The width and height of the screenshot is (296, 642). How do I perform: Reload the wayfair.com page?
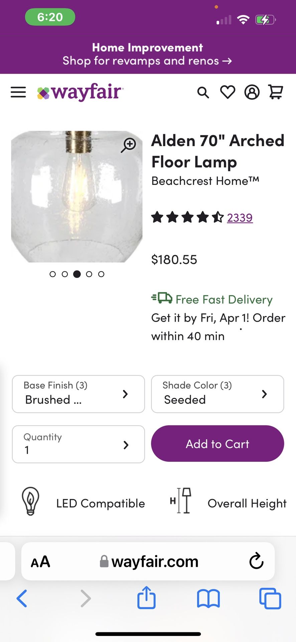pyautogui.click(x=256, y=561)
